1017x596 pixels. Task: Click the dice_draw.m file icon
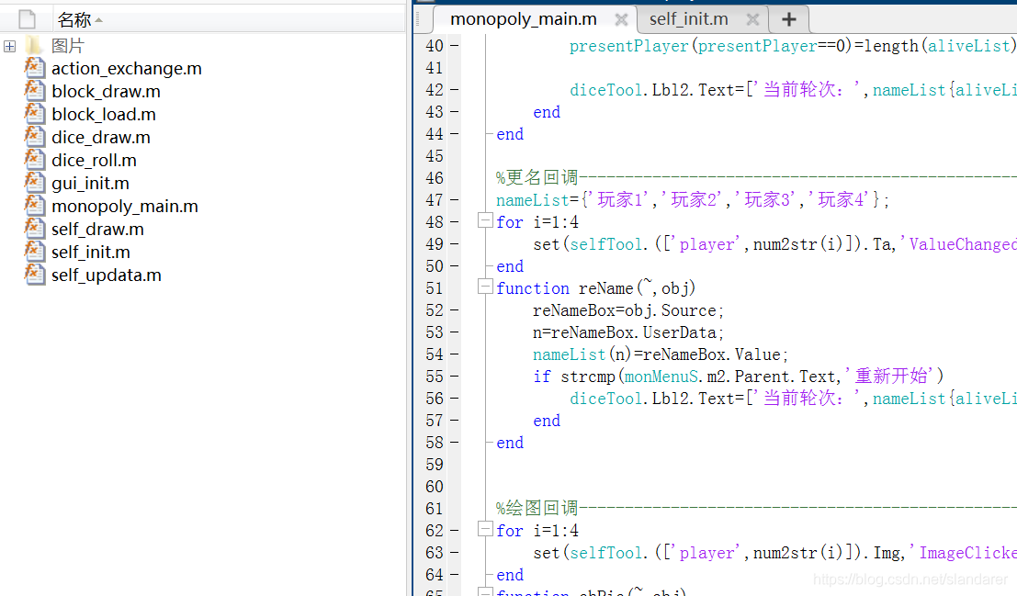coord(34,137)
